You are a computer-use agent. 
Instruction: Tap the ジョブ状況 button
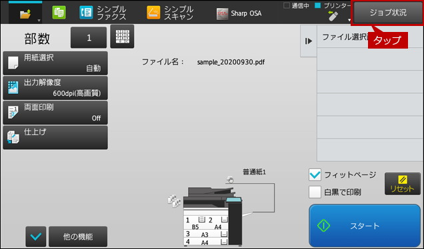388,13
